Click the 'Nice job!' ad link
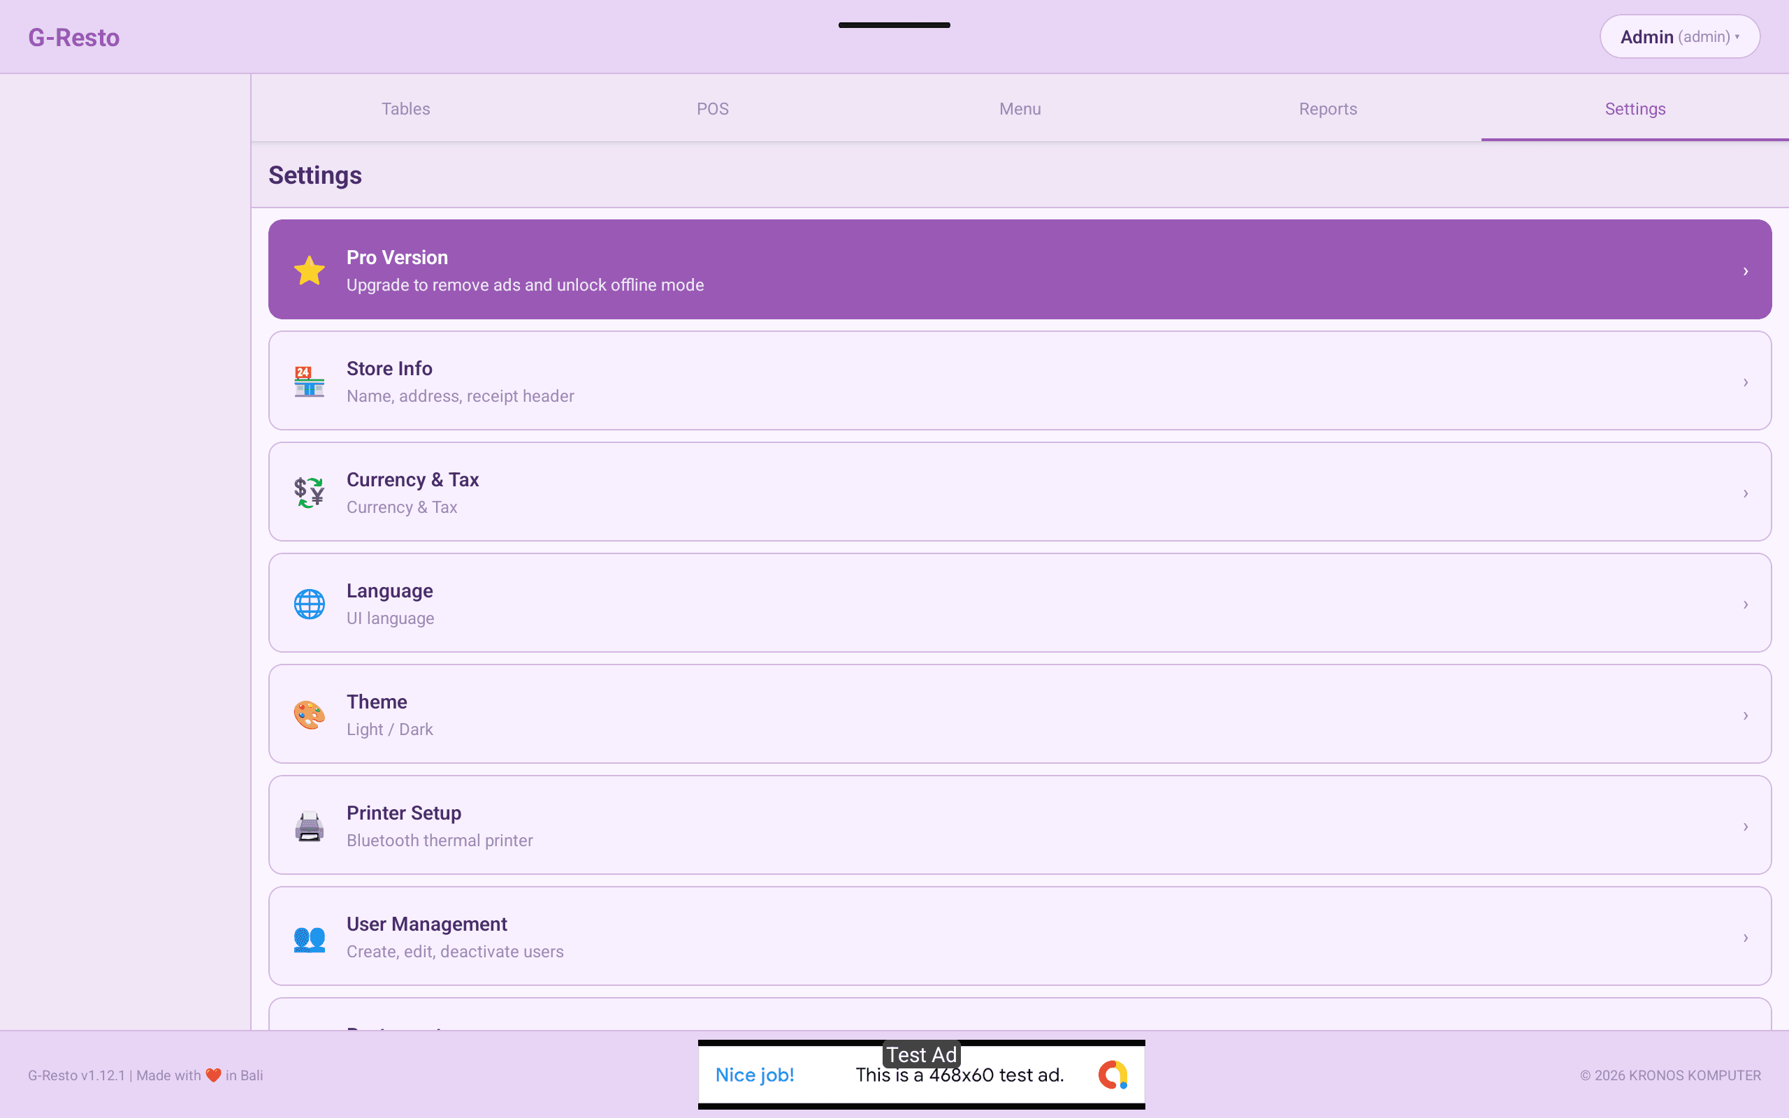 click(x=755, y=1075)
